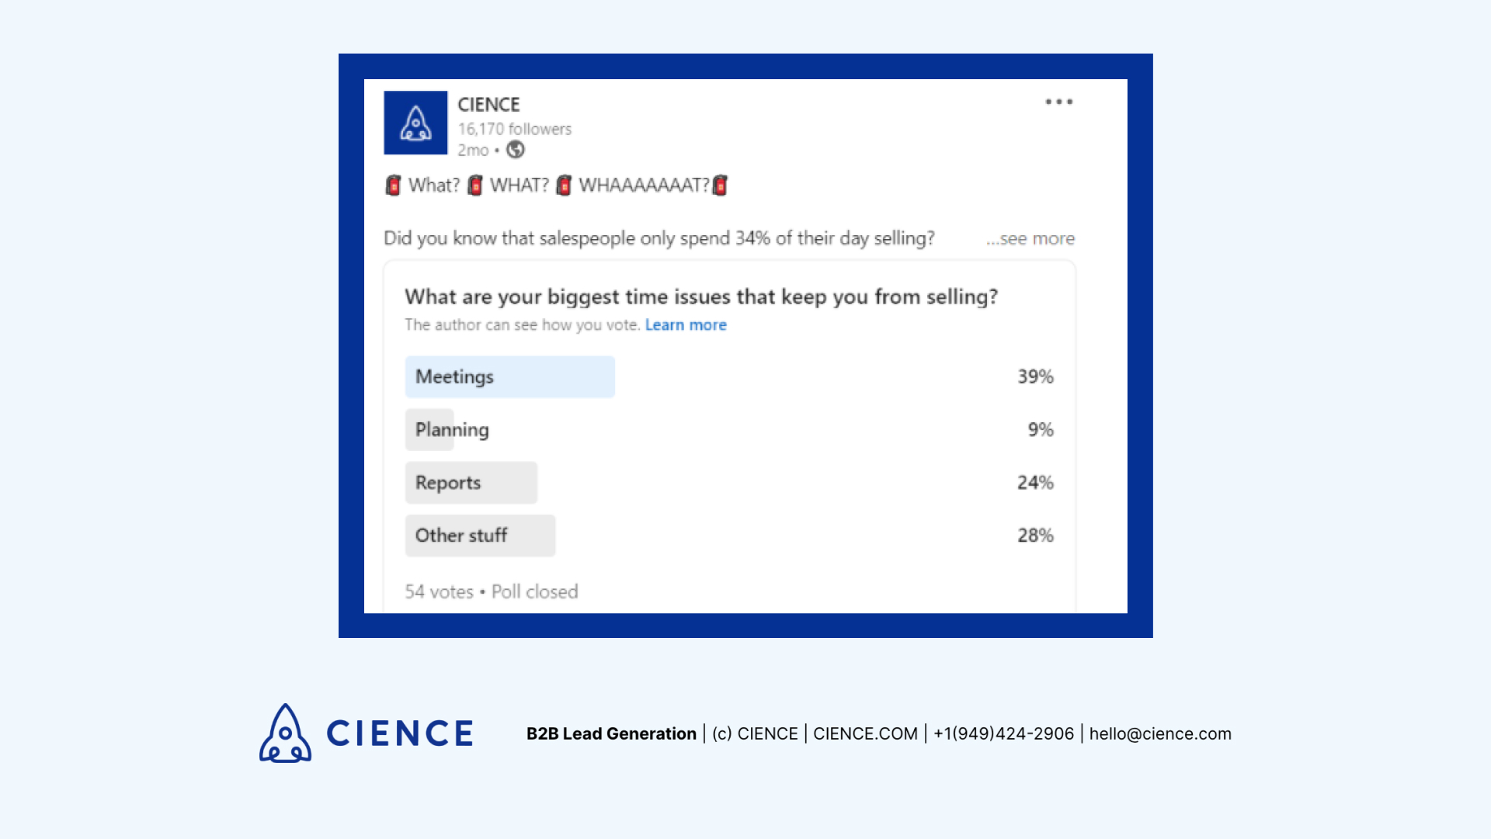The height and width of the screenshot is (839, 1491).
Task: Click the 16,170 followers label
Action: click(515, 129)
